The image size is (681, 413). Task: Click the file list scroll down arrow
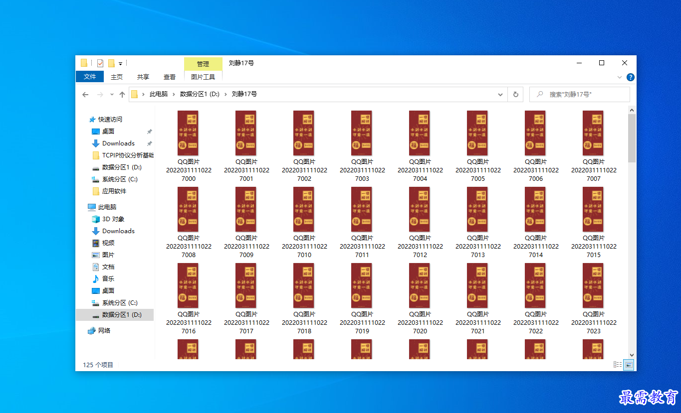632,354
